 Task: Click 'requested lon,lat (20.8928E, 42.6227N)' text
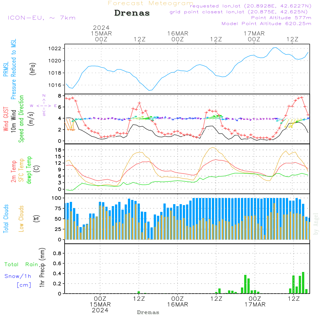click(x=251, y=6)
